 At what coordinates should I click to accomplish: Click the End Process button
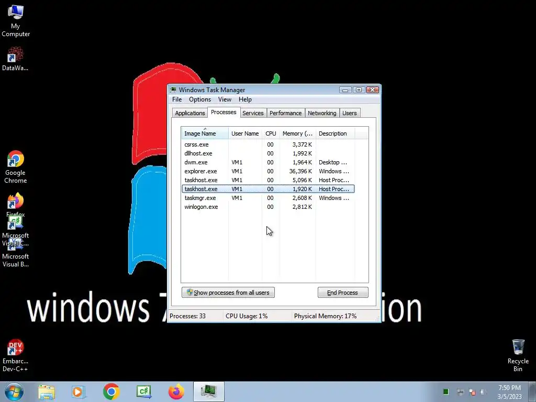pos(343,293)
